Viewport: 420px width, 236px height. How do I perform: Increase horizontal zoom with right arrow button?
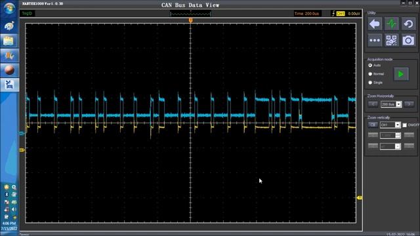point(409,104)
